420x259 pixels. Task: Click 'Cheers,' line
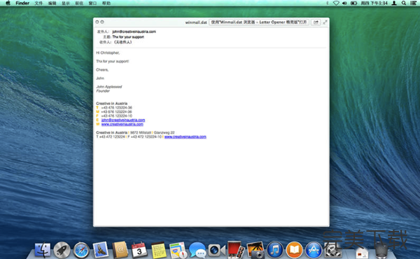tap(102, 70)
